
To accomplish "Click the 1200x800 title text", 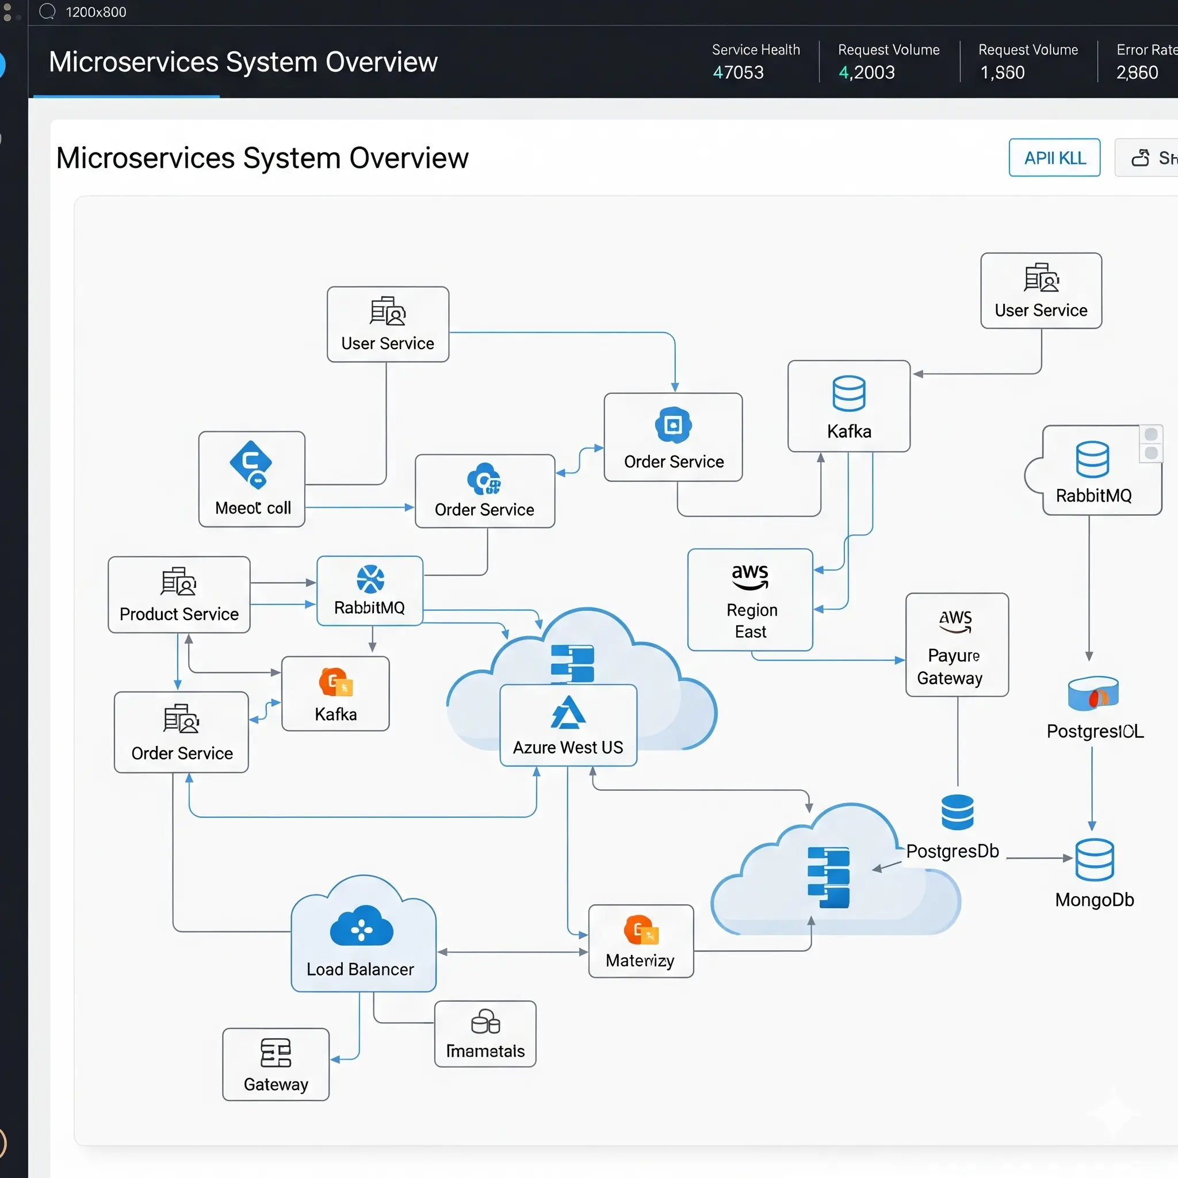I will pos(95,12).
